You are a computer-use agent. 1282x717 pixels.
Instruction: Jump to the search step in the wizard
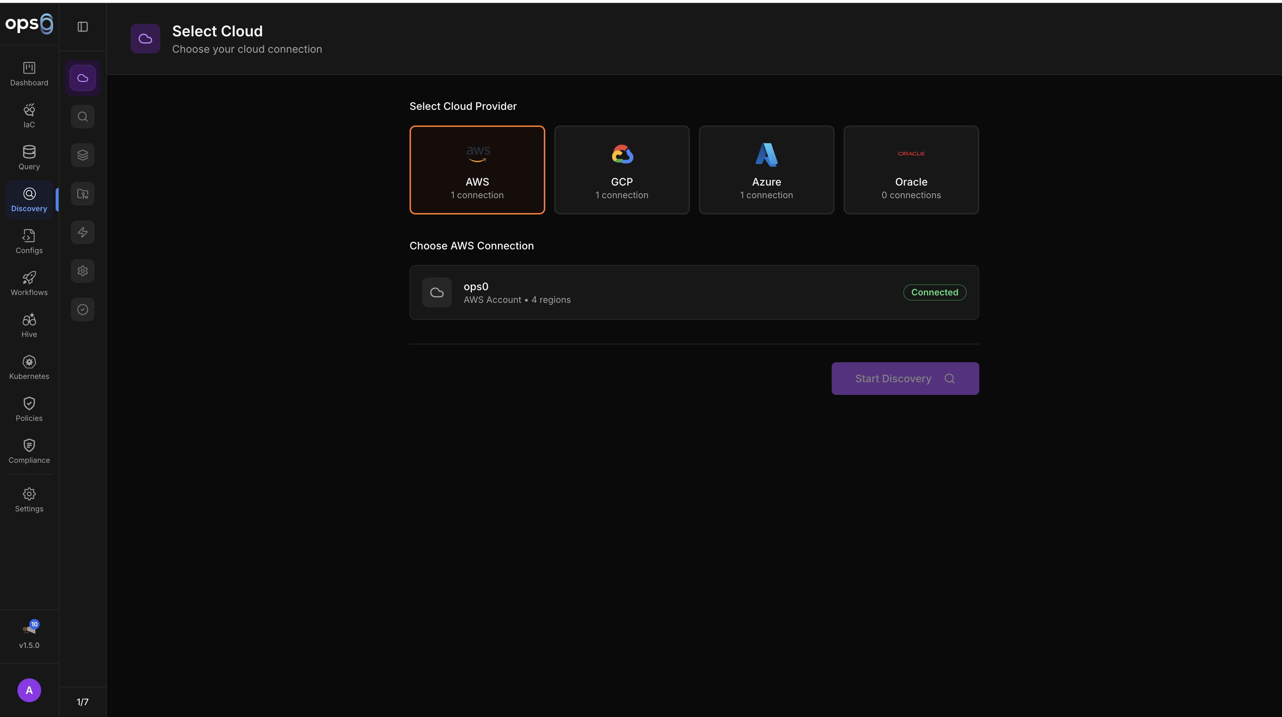pyautogui.click(x=83, y=117)
